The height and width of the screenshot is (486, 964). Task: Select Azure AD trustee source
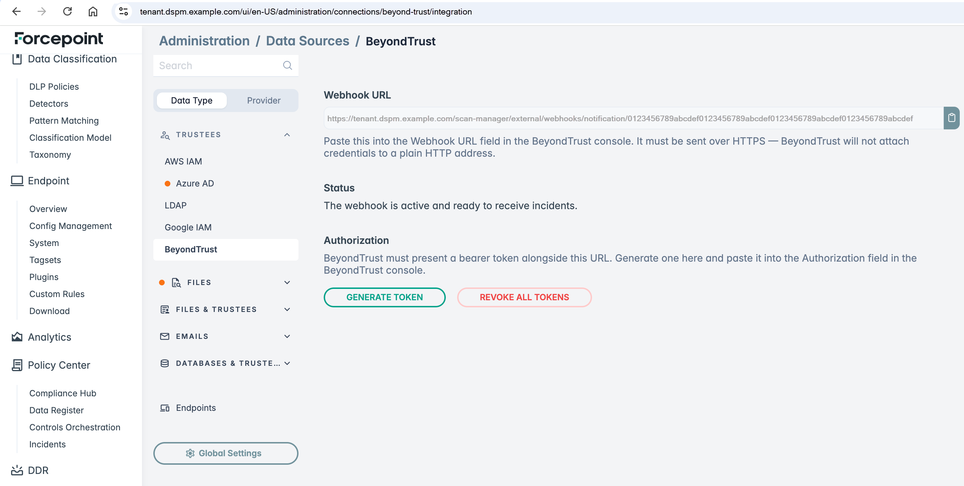(195, 184)
